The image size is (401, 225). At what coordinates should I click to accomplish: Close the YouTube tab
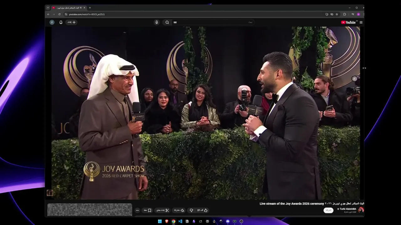pos(84,7)
